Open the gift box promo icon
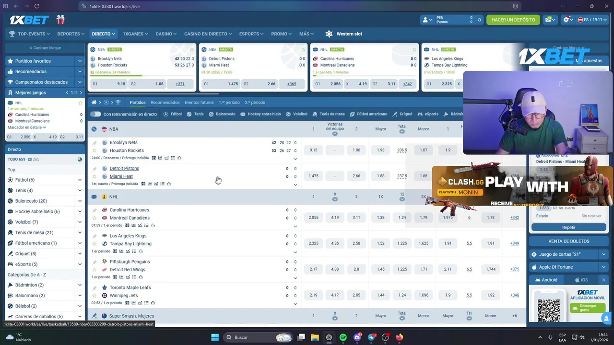Viewport: 614px width, 345px height. pyautogui.click(x=60, y=20)
